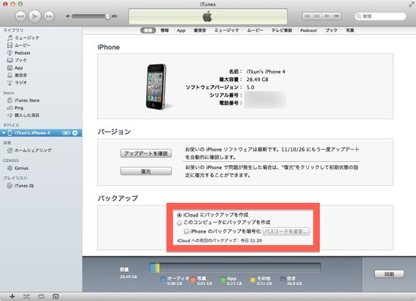416x301 pixels.
Task: Select the ムービー tab
Action: [255, 31]
